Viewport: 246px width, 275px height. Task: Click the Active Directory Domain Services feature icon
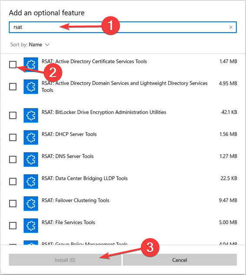pyautogui.click(x=31, y=87)
